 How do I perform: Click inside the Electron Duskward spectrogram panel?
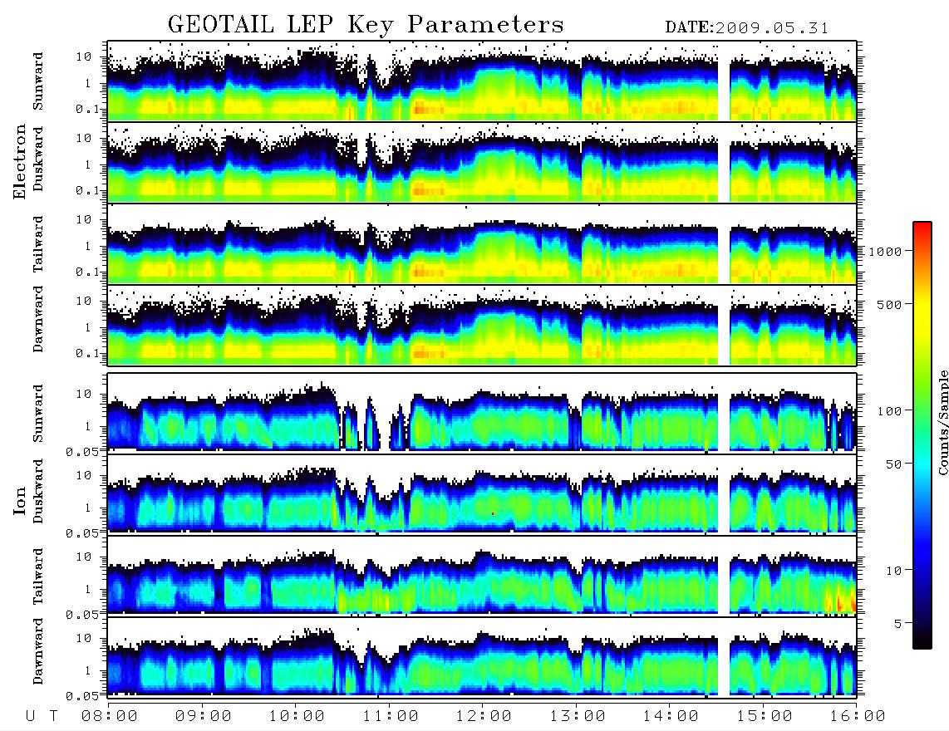[x=482, y=162]
